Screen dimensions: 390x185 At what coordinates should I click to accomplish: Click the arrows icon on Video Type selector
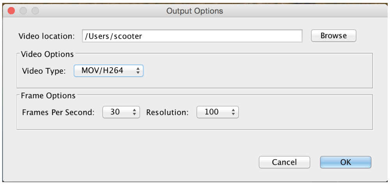[x=138, y=71]
